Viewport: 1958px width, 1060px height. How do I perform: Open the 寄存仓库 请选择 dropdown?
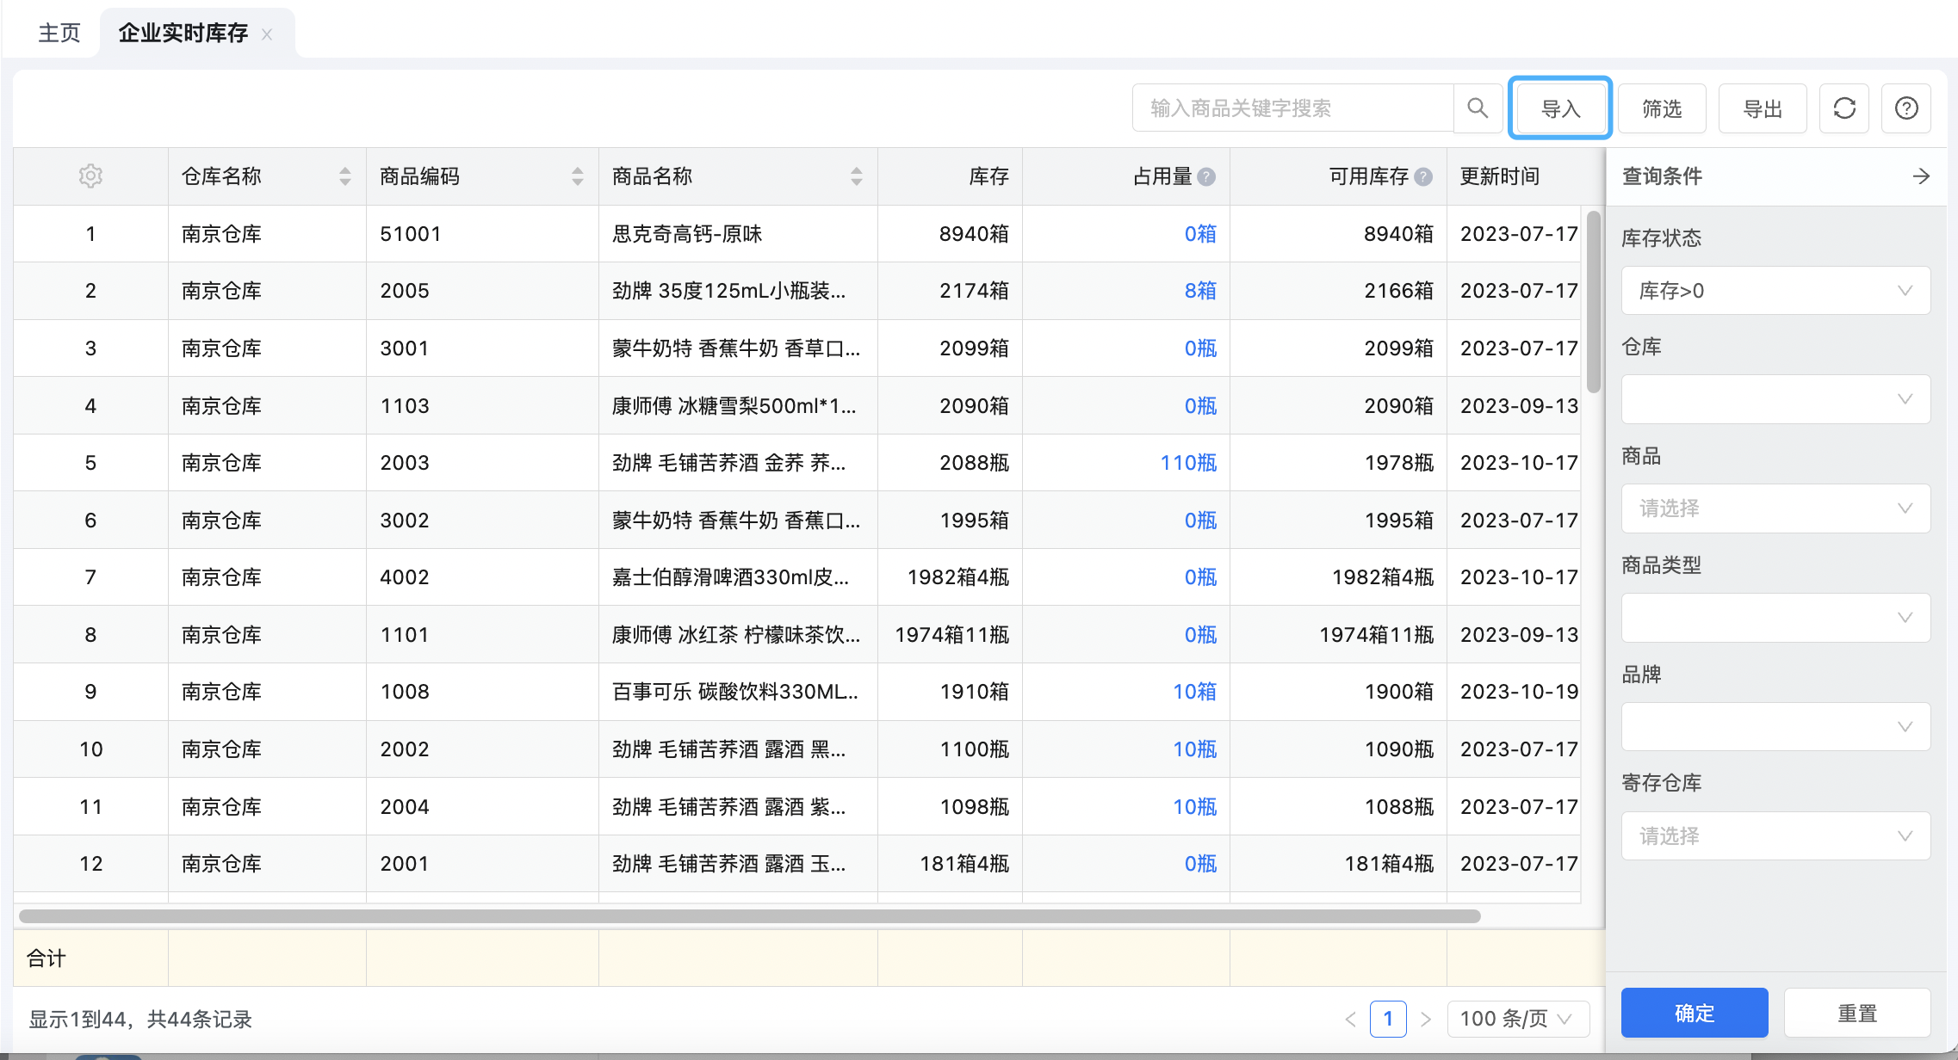point(1775,836)
